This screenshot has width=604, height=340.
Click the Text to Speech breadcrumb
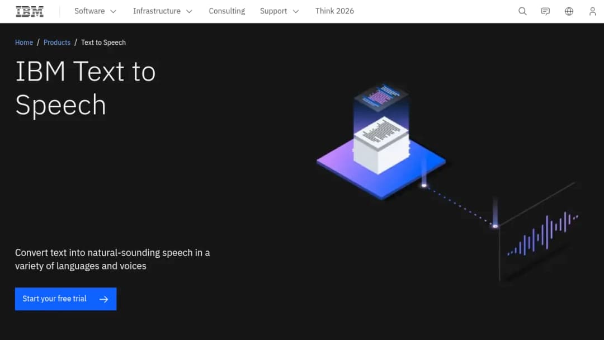103,42
